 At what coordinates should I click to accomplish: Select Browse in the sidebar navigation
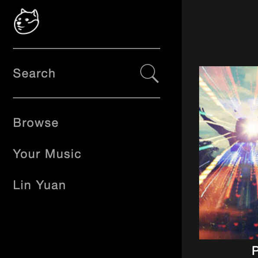(35, 123)
